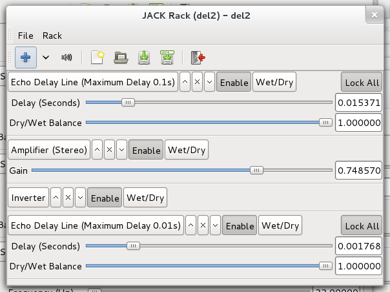The height and width of the screenshot is (292, 390).
Task: Click the 0.01s delay line's Dry/Wet Balance slider
Action: click(x=209, y=266)
